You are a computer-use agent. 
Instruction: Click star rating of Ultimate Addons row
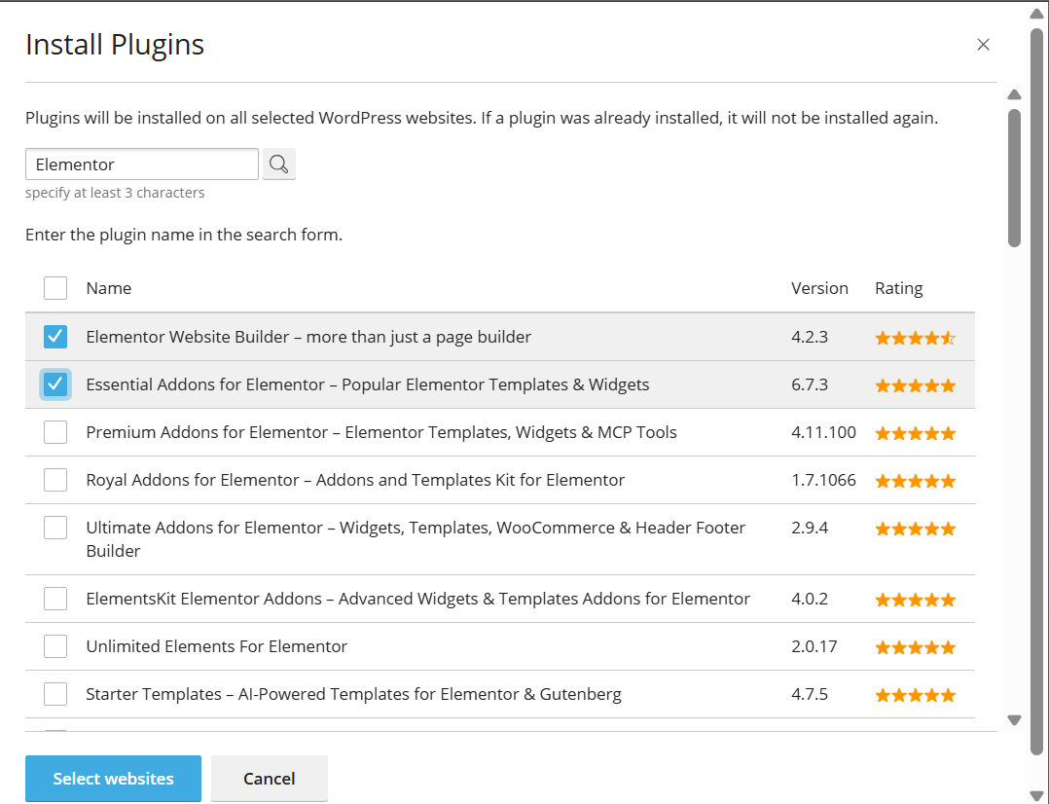[915, 529]
